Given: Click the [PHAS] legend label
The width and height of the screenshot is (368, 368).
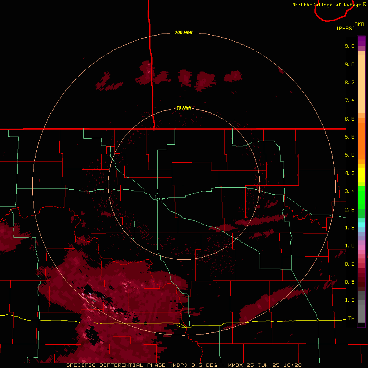Looking at the screenshot, I should pyautogui.click(x=346, y=28).
